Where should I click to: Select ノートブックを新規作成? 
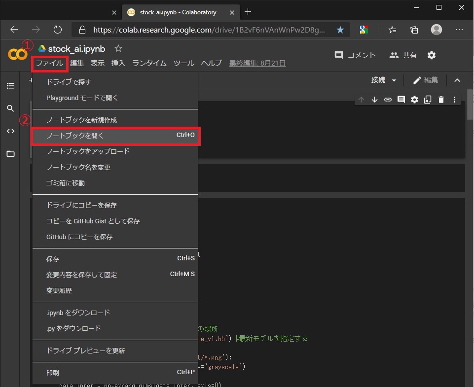[x=115, y=120]
